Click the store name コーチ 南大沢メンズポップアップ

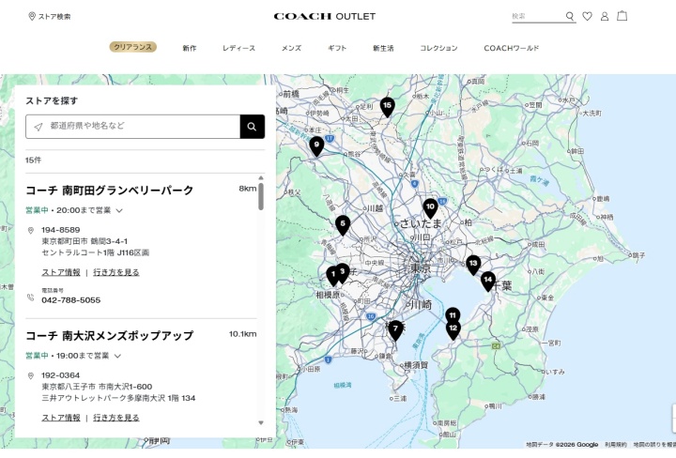click(110, 335)
